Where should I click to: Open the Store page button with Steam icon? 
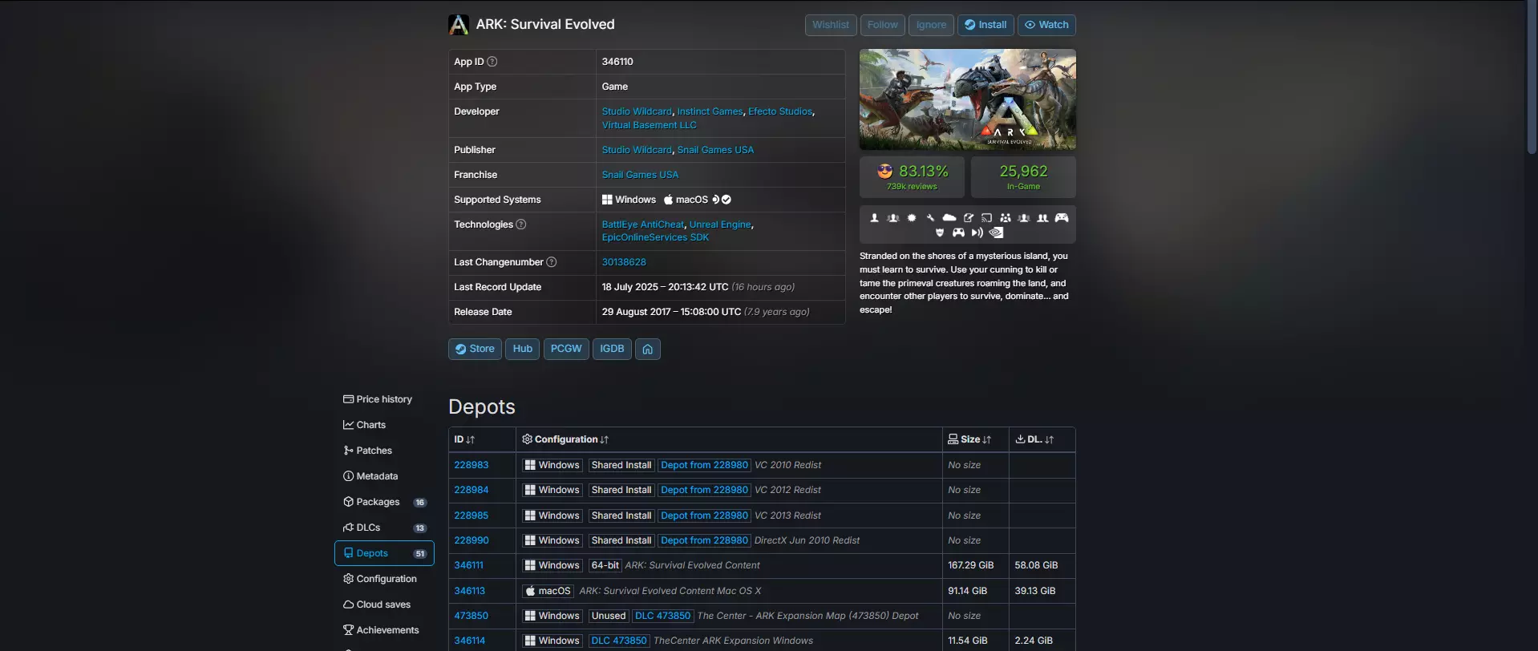tap(475, 349)
